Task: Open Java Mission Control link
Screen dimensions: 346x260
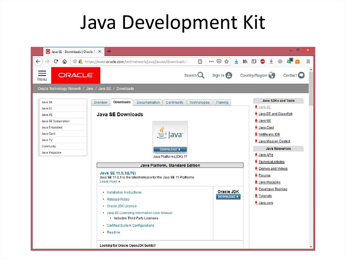Action: (274, 141)
